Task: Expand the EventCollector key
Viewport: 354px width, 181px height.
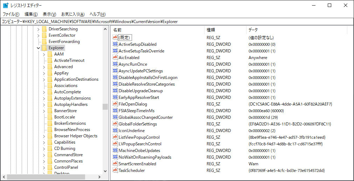Action: tap(39, 35)
